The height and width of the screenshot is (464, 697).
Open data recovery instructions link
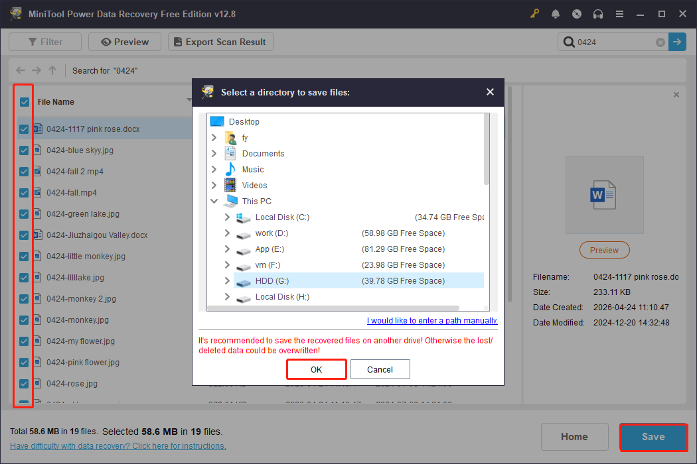coord(117,446)
